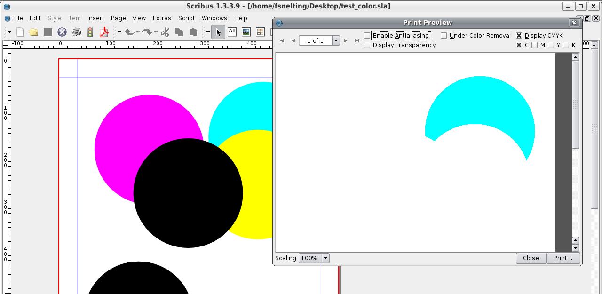Image resolution: width=602 pixels, height=294 pixels.
Task: Run the Preflight Verifier traffic light icon
Action: [90, 32]
